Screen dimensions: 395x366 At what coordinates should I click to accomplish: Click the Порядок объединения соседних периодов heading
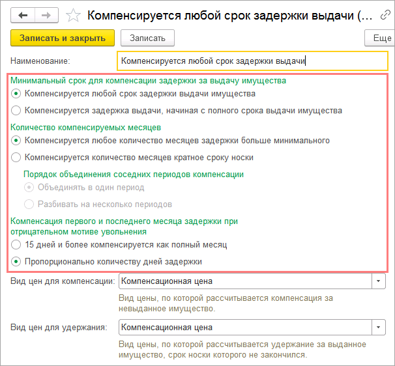[x=134, y=174]
